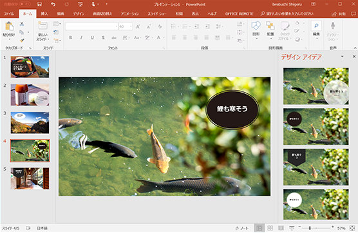358x233 pixels.
Task: Select slide 3 thumbnail with mountain landscape
Action: tap(30, 123)
